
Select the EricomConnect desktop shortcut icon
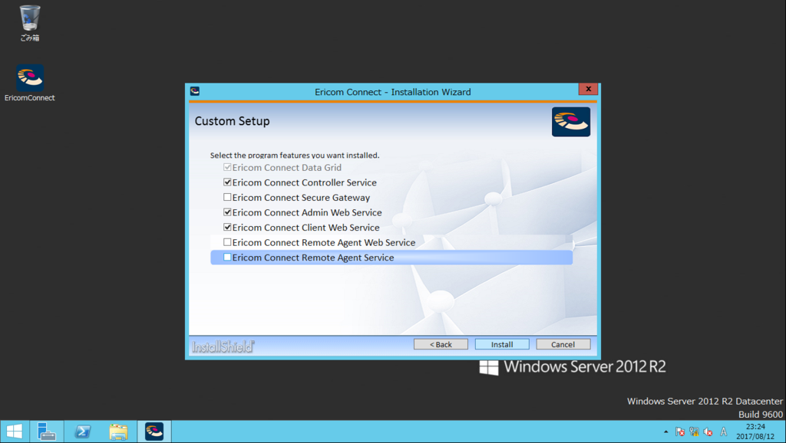pyautogui.click(x=30, y=83)
